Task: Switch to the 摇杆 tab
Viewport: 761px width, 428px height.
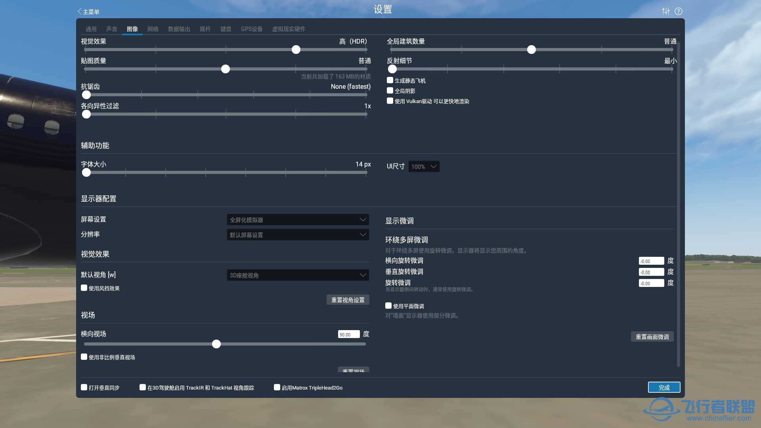Action: pos(205,29)
